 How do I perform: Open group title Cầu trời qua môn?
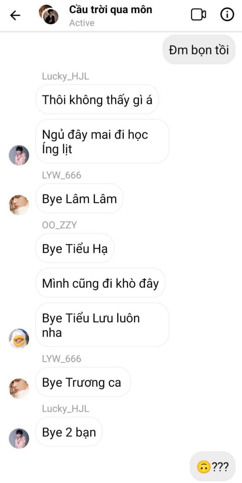111,10
